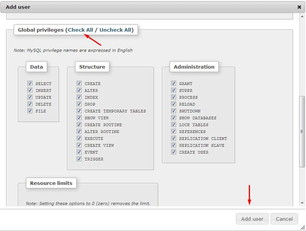306x231 pixels.
Task: Uncheck the TRIGGER privilege checkbox
Action: [x=79, y=159]
